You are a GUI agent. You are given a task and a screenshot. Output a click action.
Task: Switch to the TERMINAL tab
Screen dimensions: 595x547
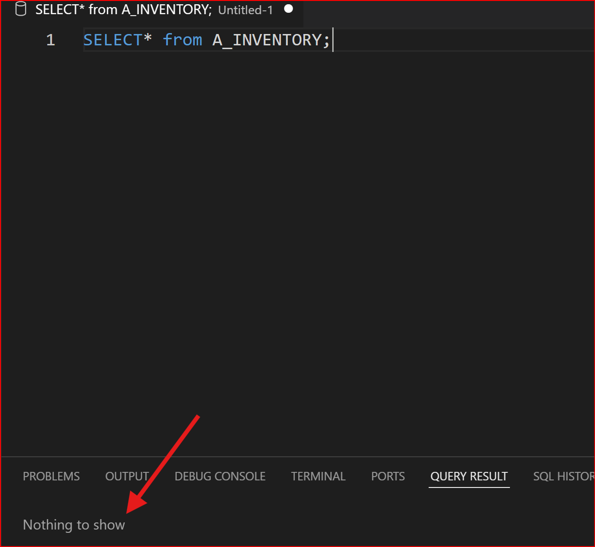click(x=318, y=476)
